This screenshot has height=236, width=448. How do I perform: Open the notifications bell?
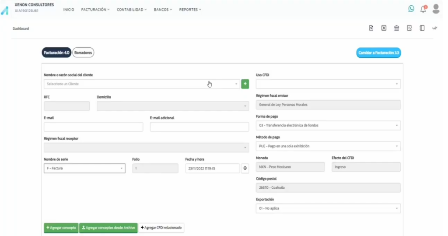tap(423, 9)
